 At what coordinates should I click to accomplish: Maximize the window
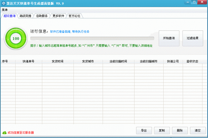[x=194, y=2]
